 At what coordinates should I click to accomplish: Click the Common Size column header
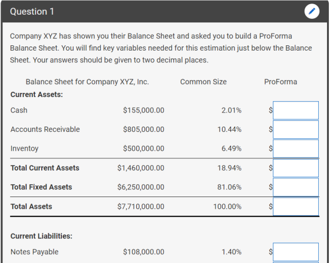[x=203, y=82]
